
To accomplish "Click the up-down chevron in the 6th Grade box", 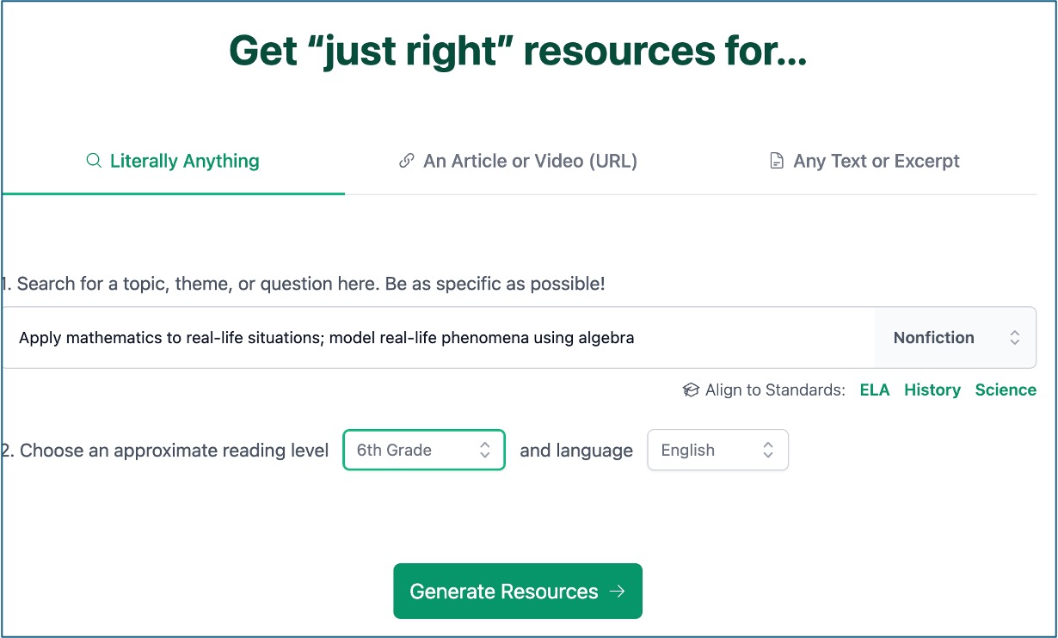I will 485,450.
